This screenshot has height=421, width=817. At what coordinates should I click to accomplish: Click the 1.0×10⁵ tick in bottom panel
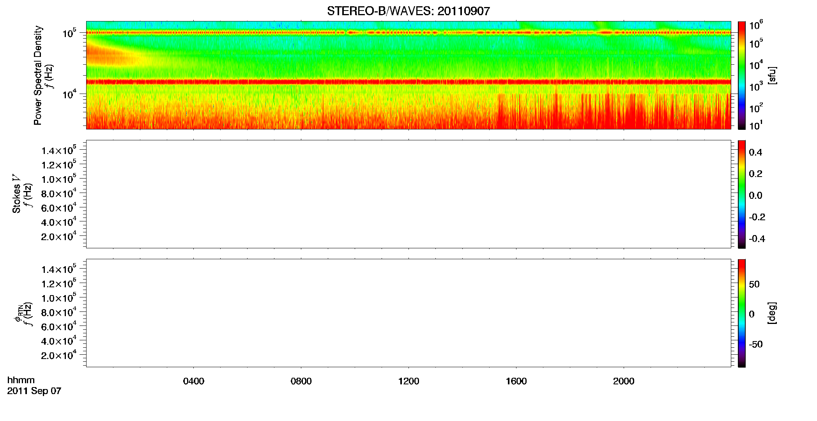click(59, 298)
